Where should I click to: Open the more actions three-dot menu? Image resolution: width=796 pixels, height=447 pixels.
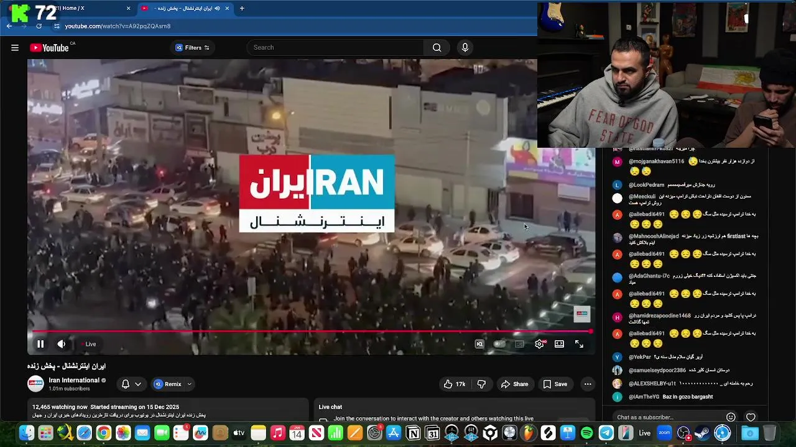point(588,384)
